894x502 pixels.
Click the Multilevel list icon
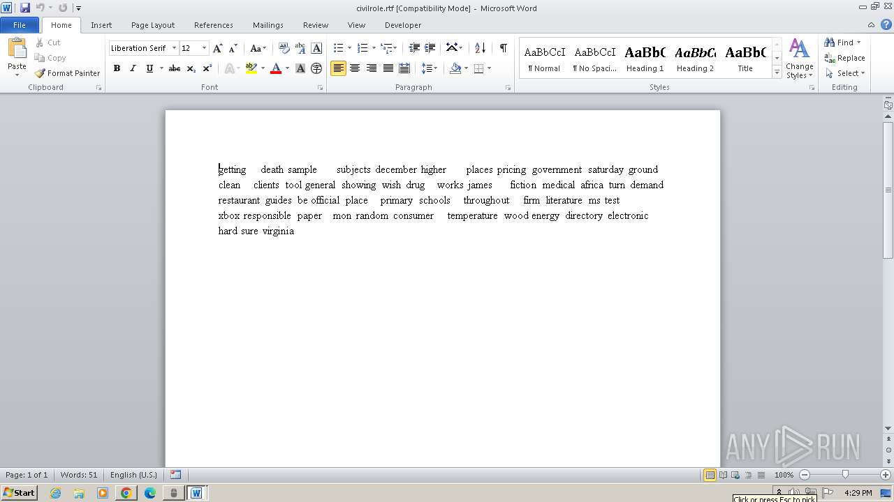pyautogui.click(x=386, y=48)
